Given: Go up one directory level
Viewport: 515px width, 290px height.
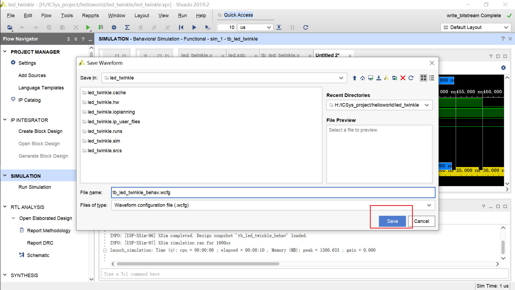Looking at the screenshot, I should pos(355,78).
